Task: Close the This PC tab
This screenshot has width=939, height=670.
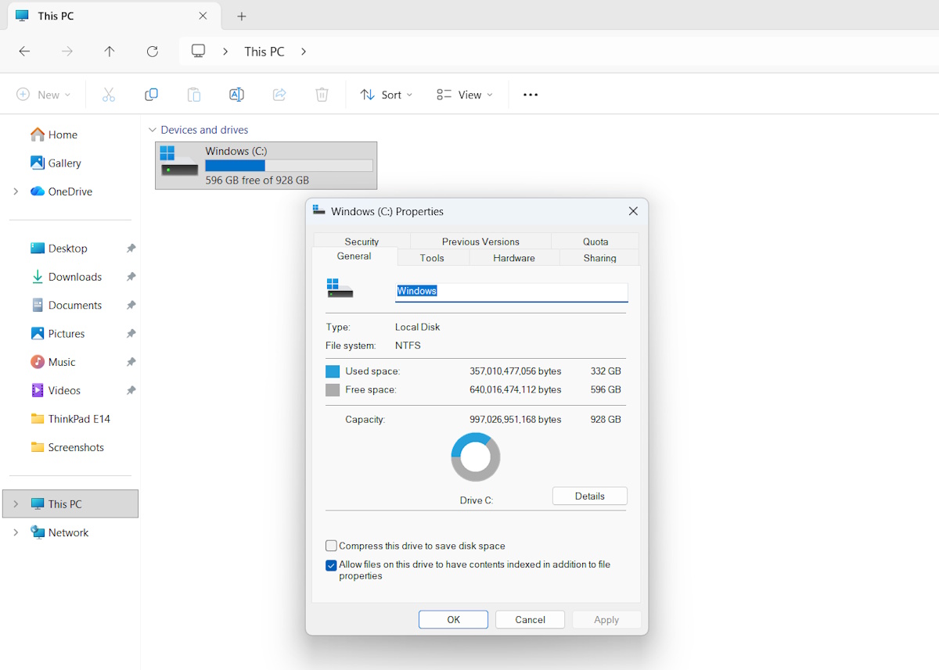Action: tap(203, 16)
